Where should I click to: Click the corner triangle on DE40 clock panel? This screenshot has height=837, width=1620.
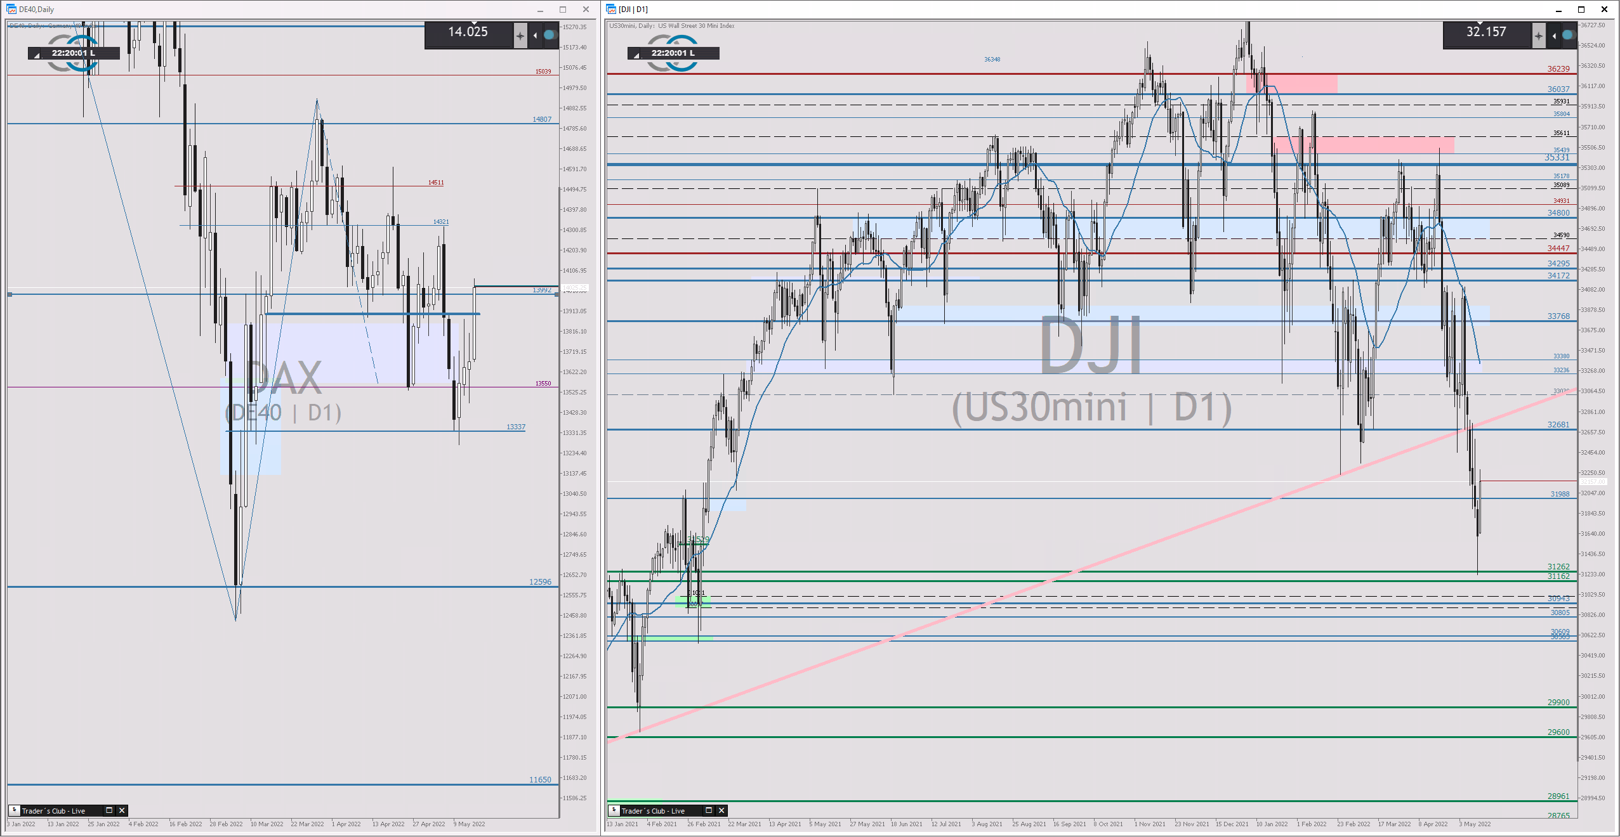pyautogui.click(x=36, y=56)
